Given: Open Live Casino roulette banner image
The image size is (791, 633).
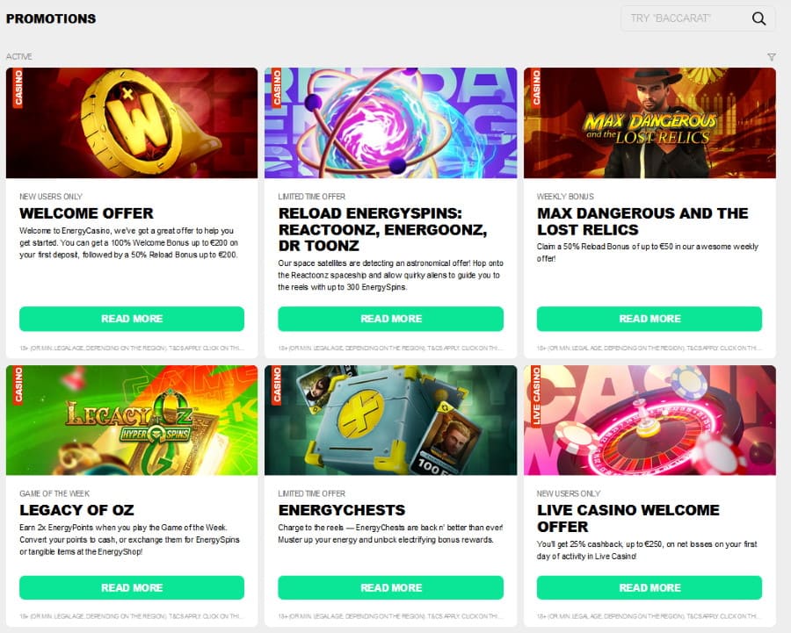Looking at the screenshot, I should 649,421.
